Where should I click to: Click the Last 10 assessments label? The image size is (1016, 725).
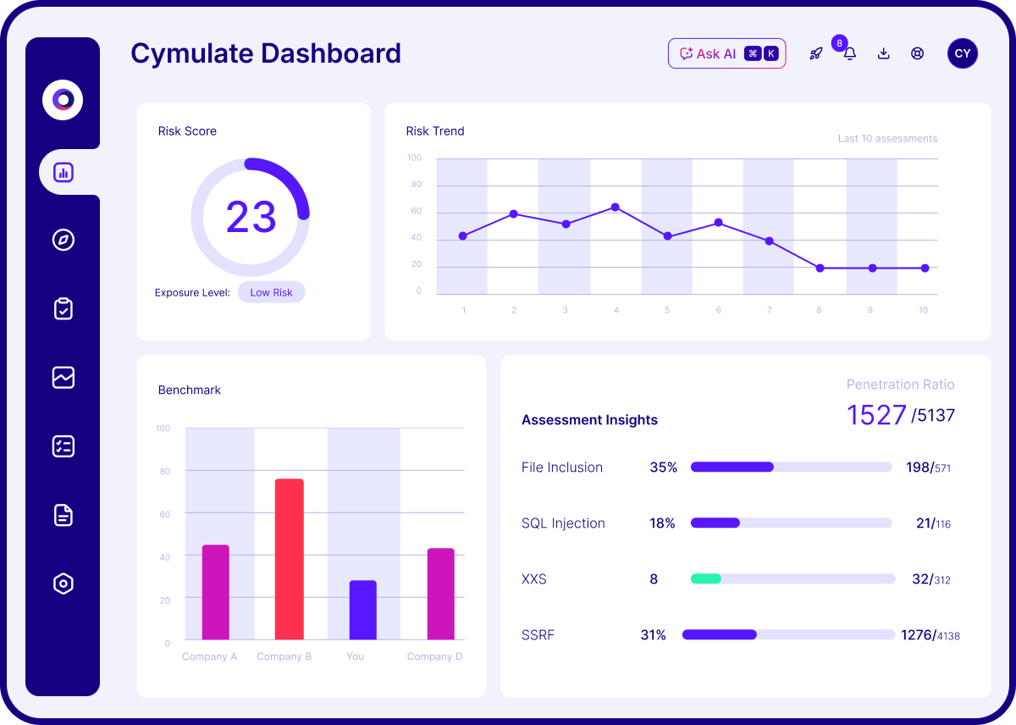pos(887,139)
